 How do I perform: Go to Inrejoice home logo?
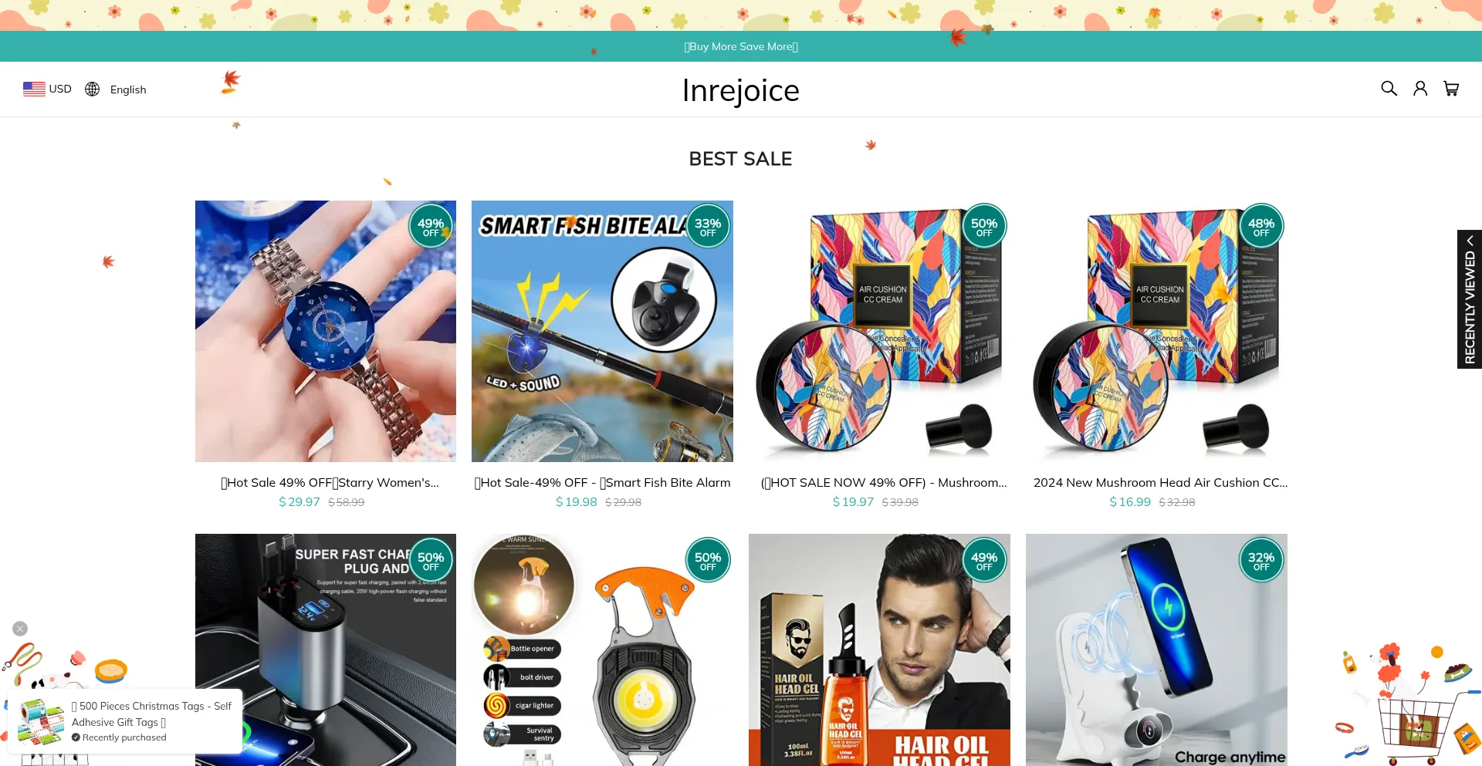click(741, 90)
